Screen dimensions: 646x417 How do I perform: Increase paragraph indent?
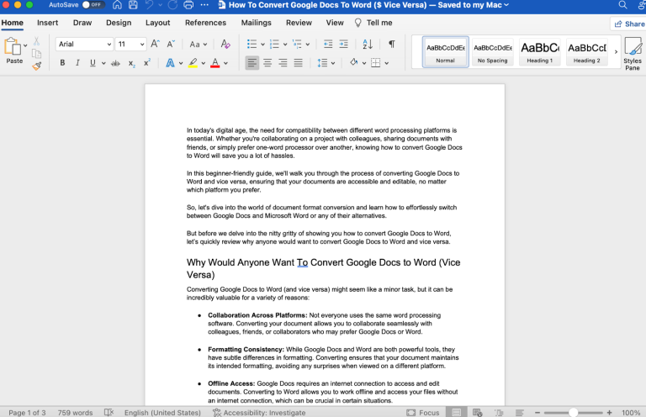tap(343, 44)
